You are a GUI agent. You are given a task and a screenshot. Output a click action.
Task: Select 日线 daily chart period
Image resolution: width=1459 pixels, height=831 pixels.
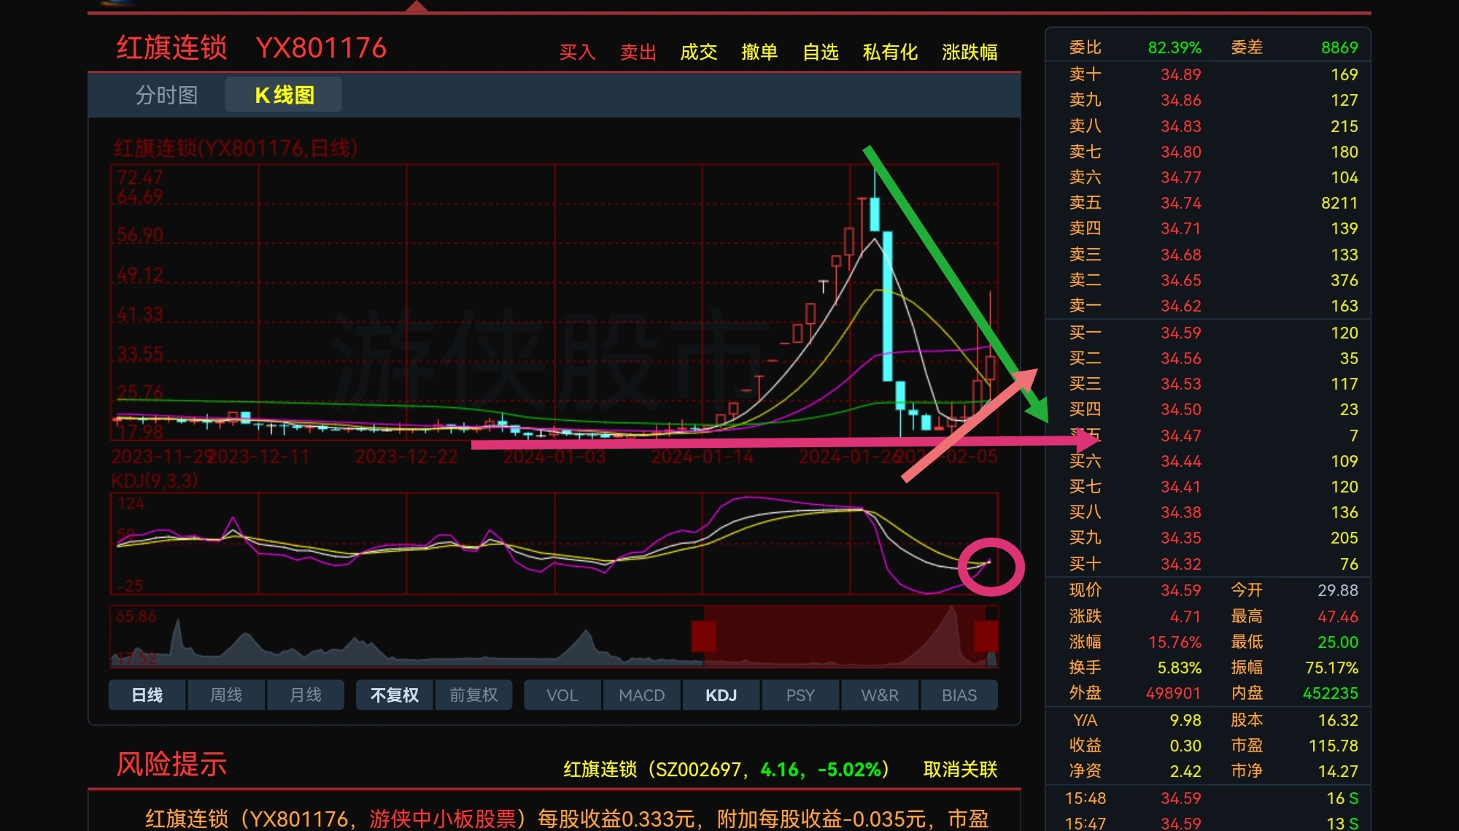147,695
